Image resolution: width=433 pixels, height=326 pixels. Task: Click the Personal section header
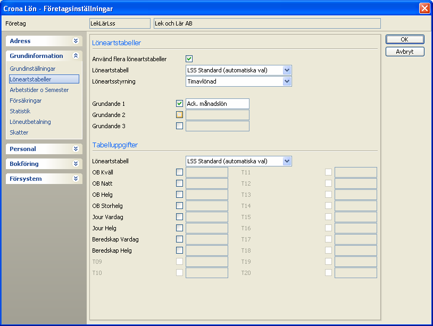[x=44, y=149]
